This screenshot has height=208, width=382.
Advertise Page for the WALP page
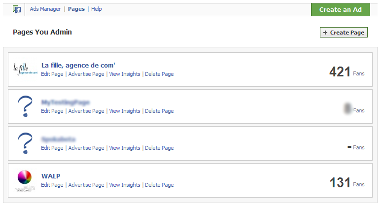(86, 185)
